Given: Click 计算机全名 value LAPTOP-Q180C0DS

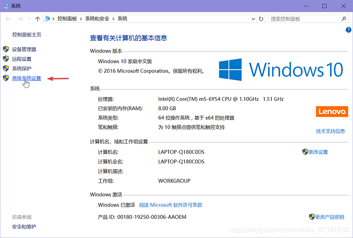Looking at the screenshot, I should 181,161.
